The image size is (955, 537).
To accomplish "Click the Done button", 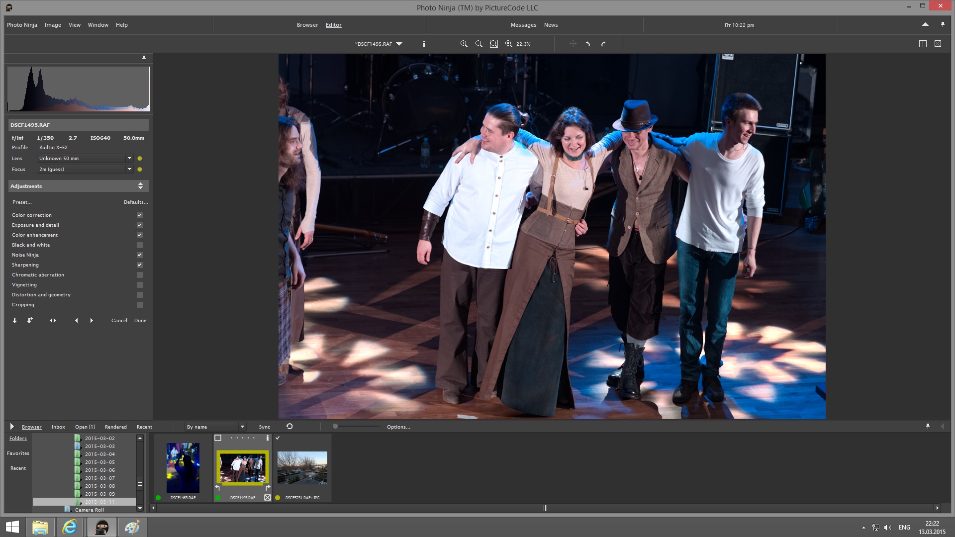I will [140, 321].
